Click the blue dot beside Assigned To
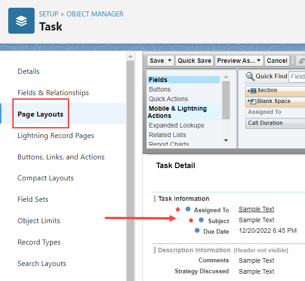Screen dimensions: 305x281 pos(188,209)
